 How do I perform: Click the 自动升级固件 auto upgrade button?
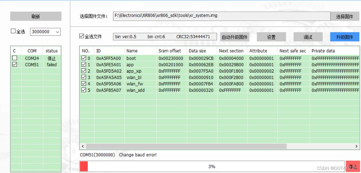(x=235, y=37)
